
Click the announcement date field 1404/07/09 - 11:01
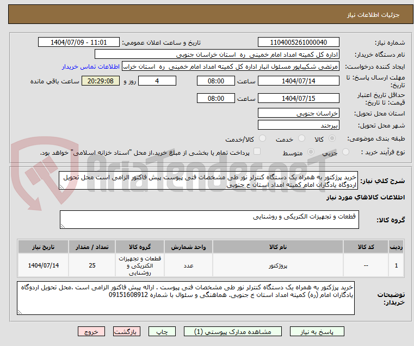coord(79,43)
